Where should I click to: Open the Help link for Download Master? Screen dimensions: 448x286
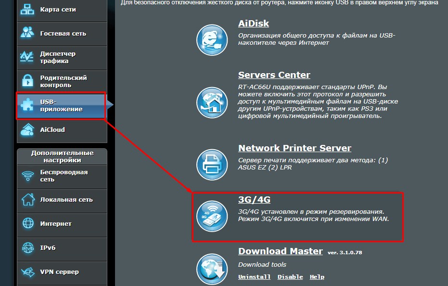(317, 277)
